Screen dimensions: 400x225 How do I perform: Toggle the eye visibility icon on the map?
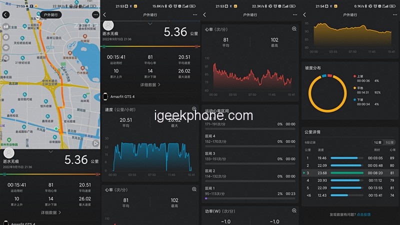coord(5,47)
